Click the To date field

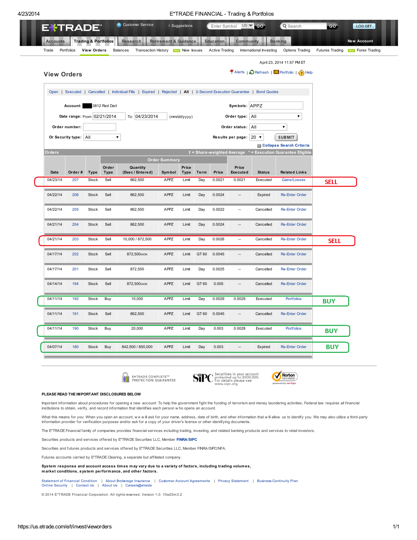151,116
